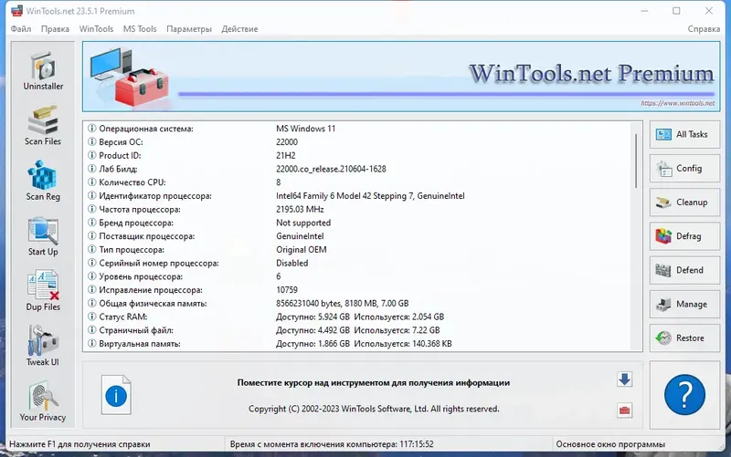Open the Правка menu
Screen dimensions: 731x457
(55, 29)
